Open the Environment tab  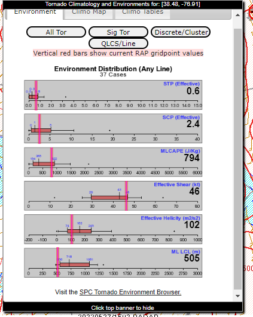coord(35,14)
